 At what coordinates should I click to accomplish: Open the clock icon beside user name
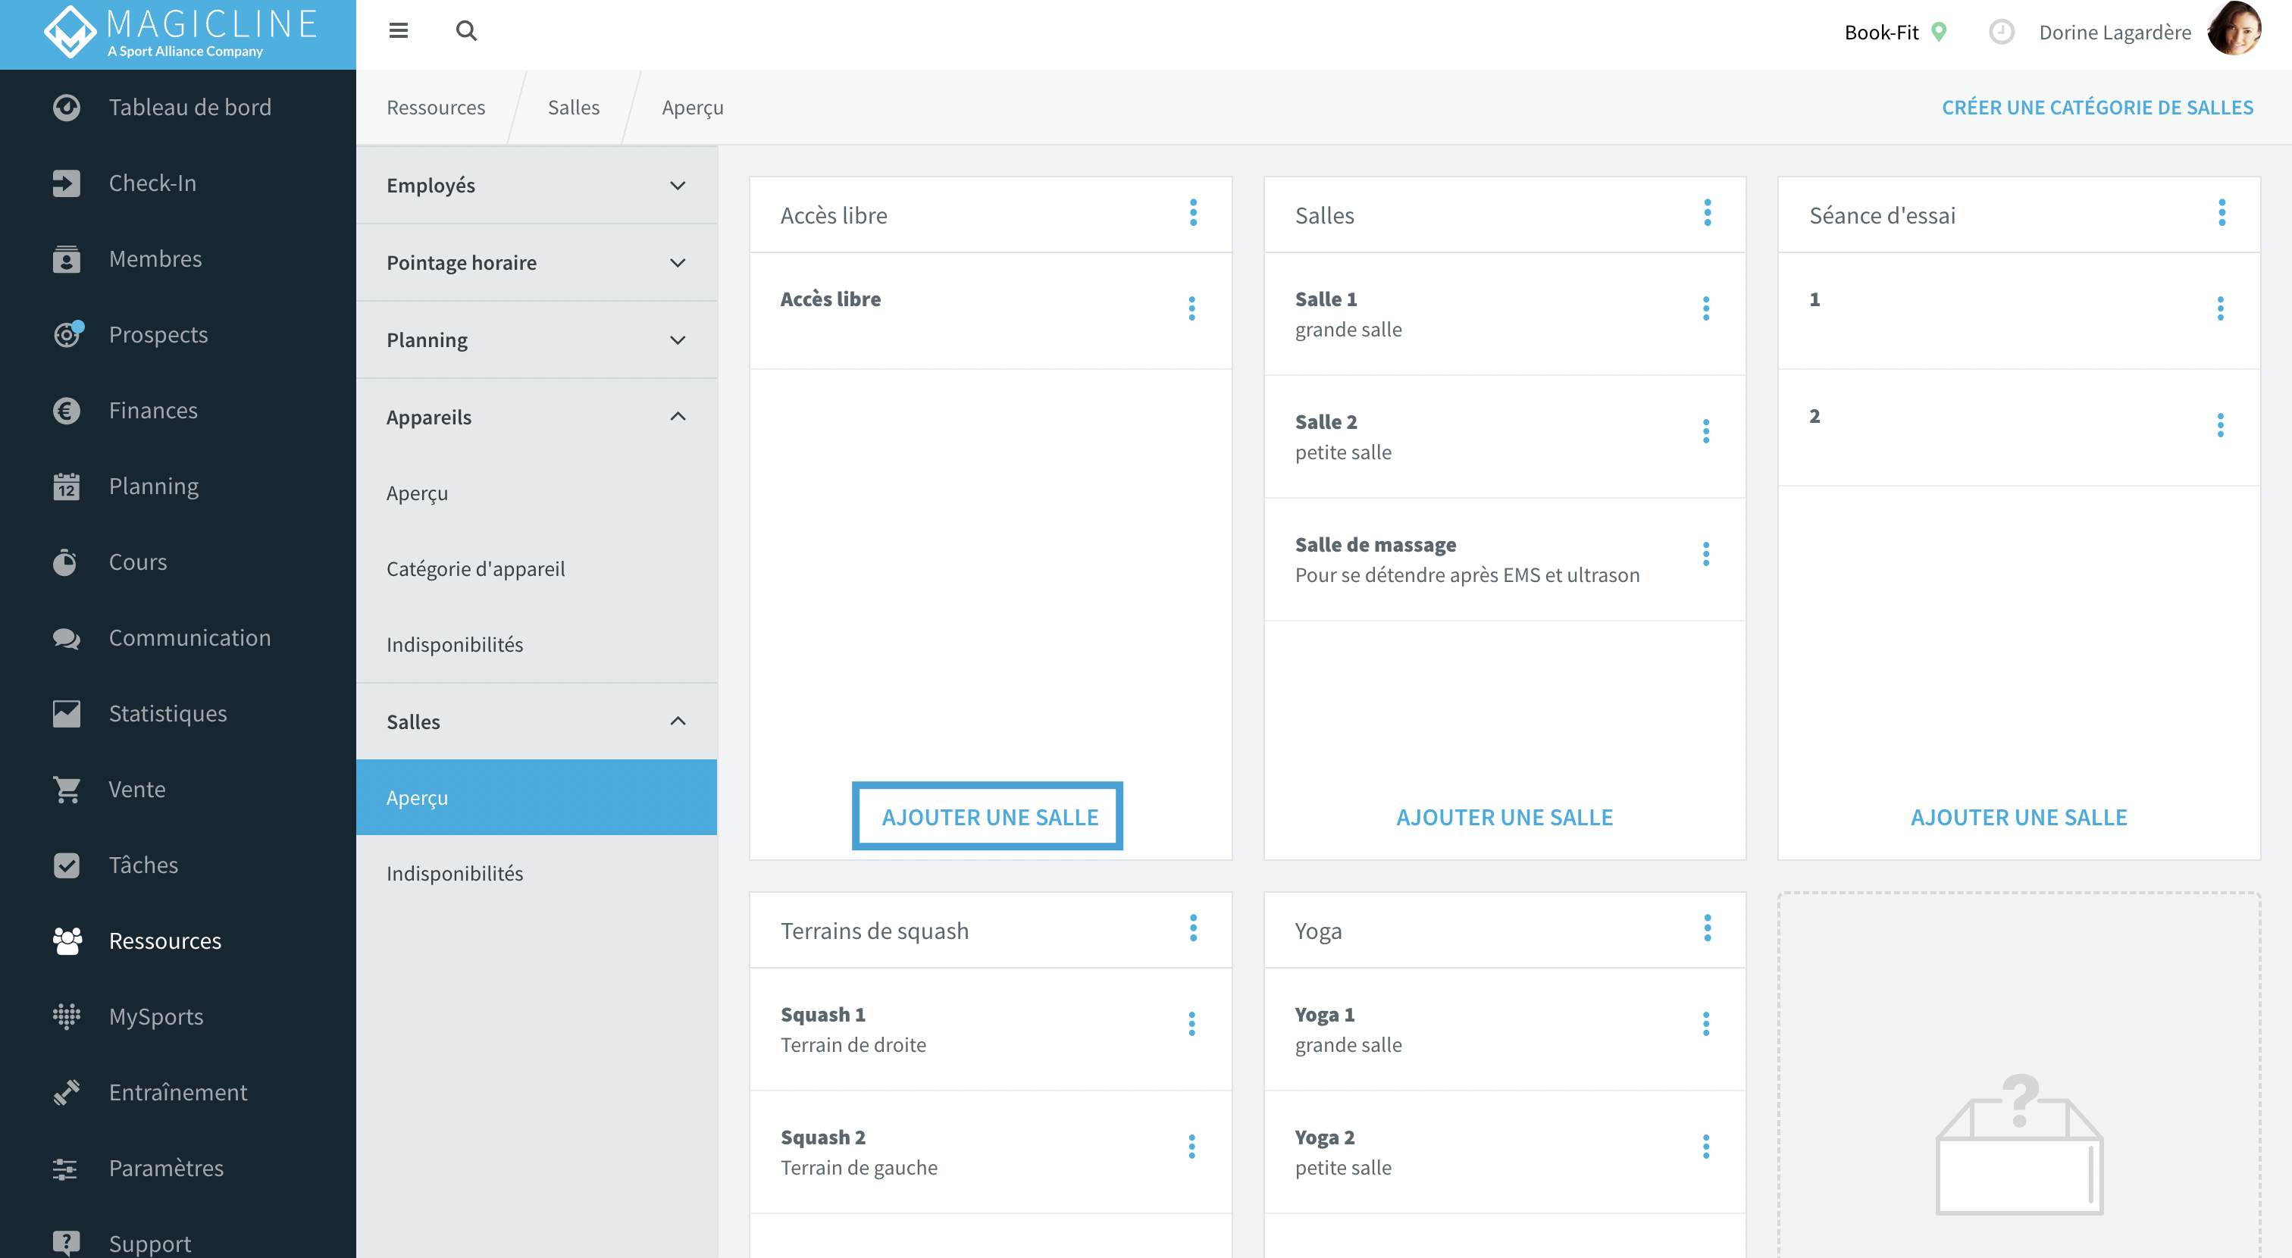(2001, 32)
